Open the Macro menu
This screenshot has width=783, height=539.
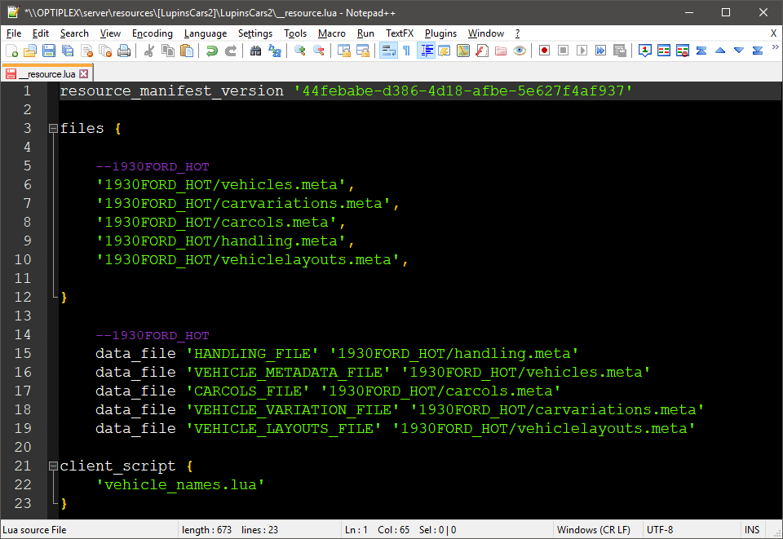click(332, 33)
